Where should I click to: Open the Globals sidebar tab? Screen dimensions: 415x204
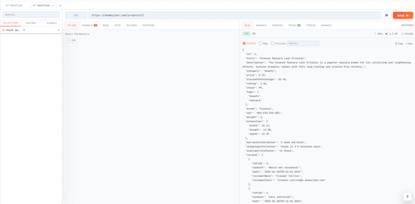[x=51, y=23]
